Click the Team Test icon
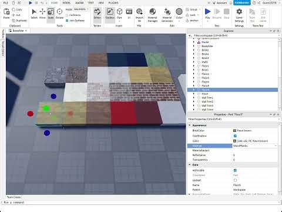Viewport: 282px width, 212px height. (x=252, y=12)
